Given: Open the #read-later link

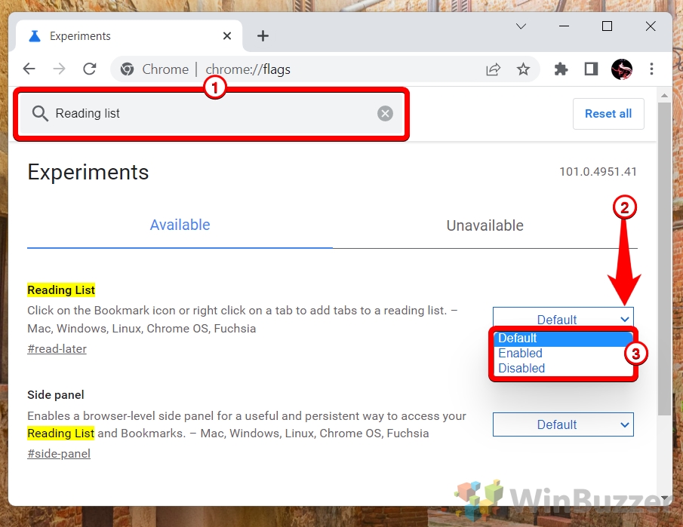Looking at the screenshot, I should (57, 349).
